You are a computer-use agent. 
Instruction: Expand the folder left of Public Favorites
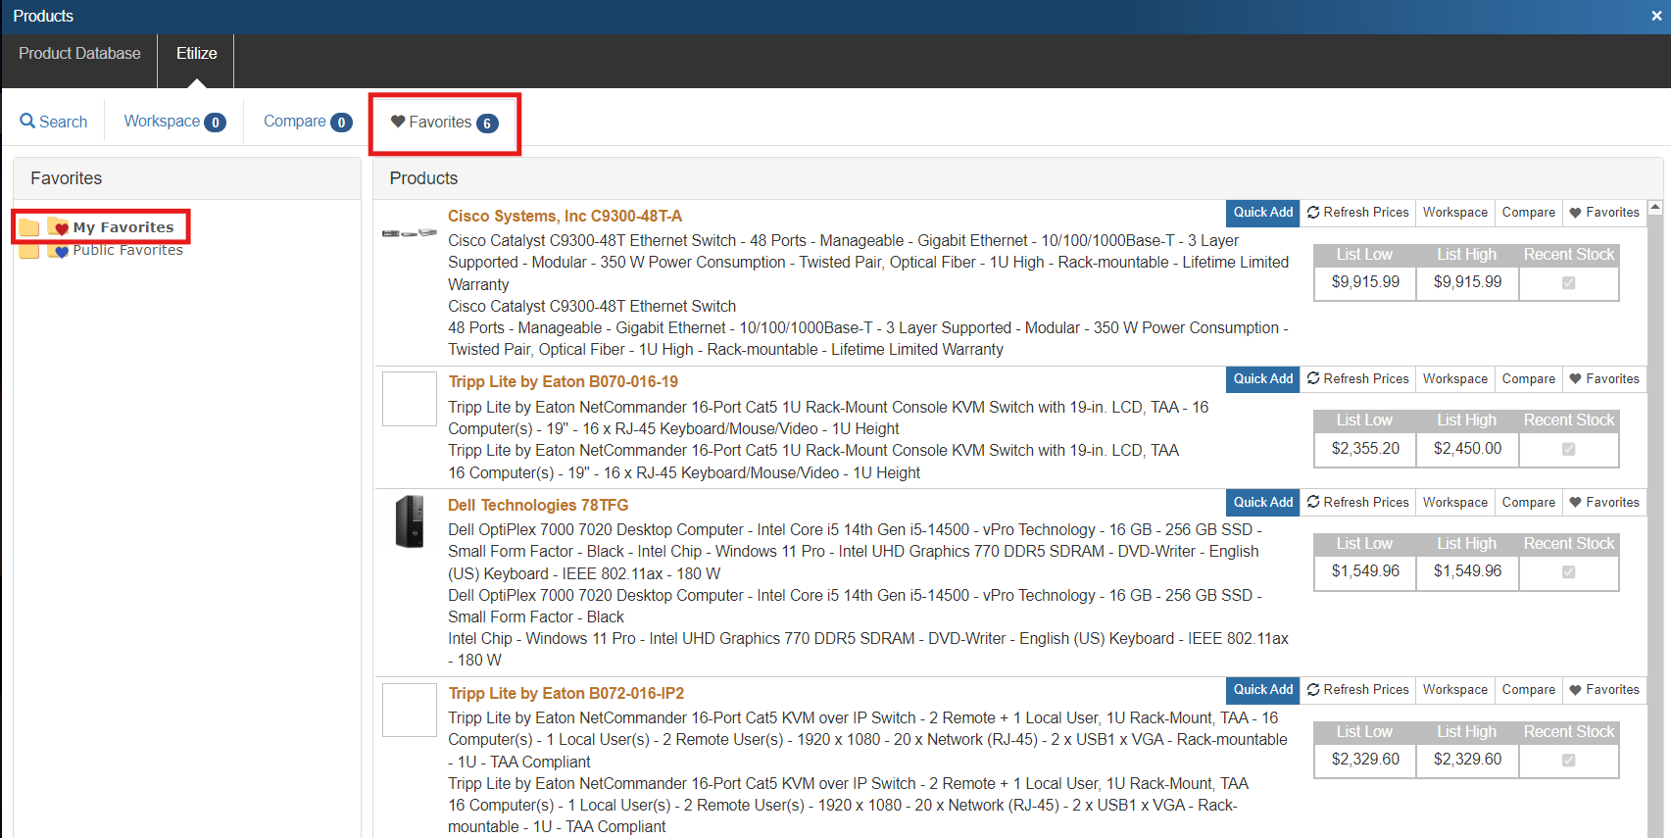29,251
